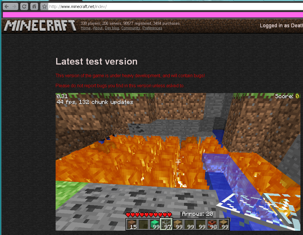Reload the page with the refresh icon
This screenshot has height=235, width=303.
click(x=24, y=7)
